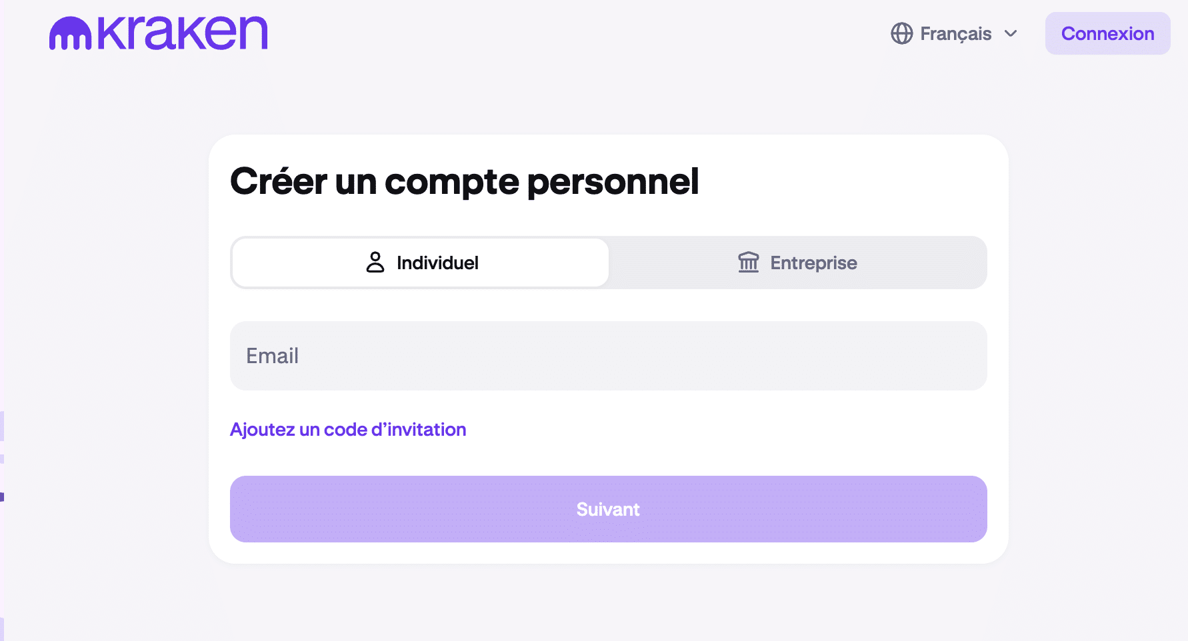Open the language menu showing Français
Image resolution: width=1188 pixels, height=641 pixels.
(x=955, y=33)
